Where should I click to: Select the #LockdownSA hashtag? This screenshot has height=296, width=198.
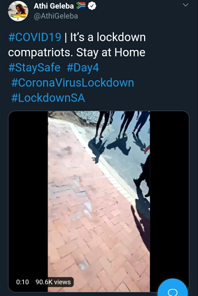(x=48, y=98)
